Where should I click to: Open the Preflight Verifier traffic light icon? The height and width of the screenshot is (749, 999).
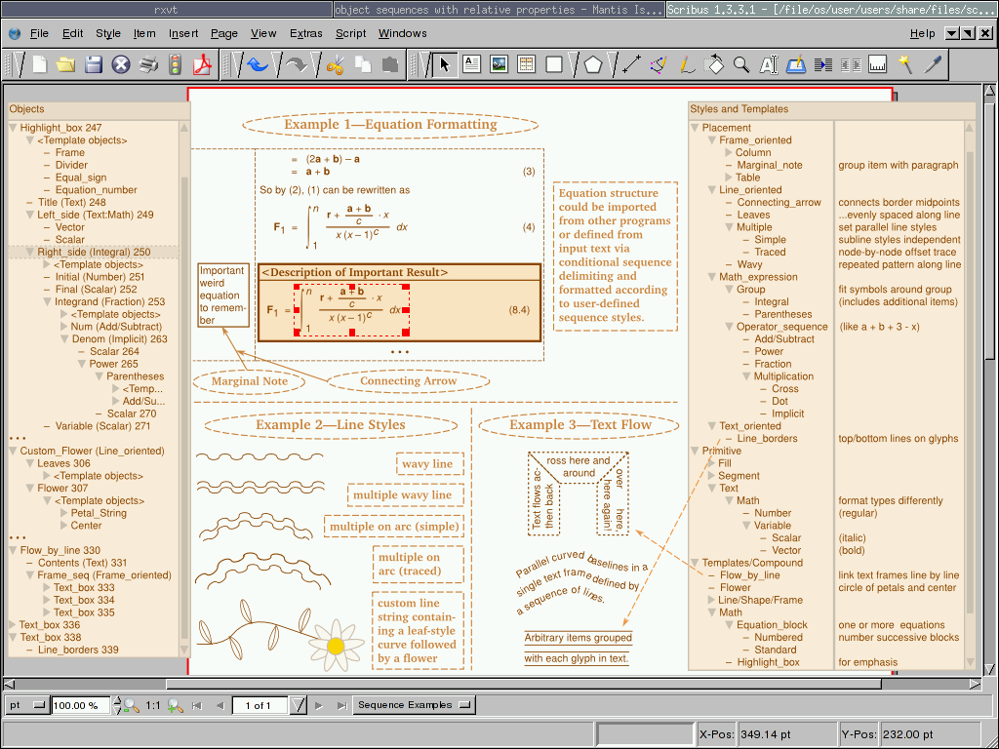[176, 65]
